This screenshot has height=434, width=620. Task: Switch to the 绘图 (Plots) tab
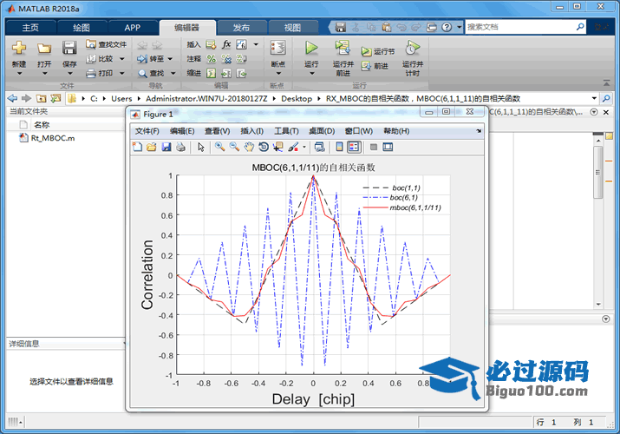point(81,27)
